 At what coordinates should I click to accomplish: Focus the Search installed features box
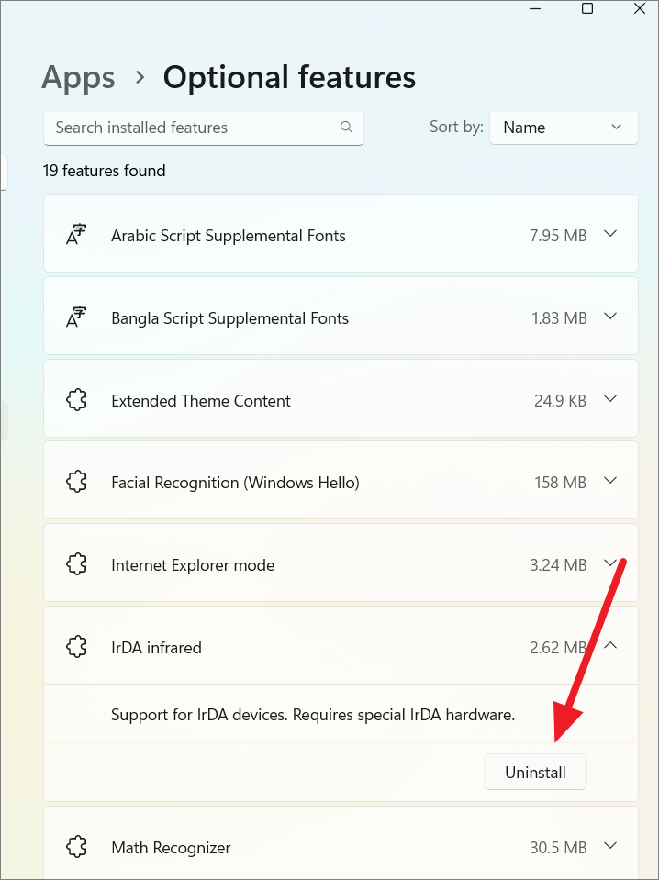pyautogui.click(x=193, y=128)
